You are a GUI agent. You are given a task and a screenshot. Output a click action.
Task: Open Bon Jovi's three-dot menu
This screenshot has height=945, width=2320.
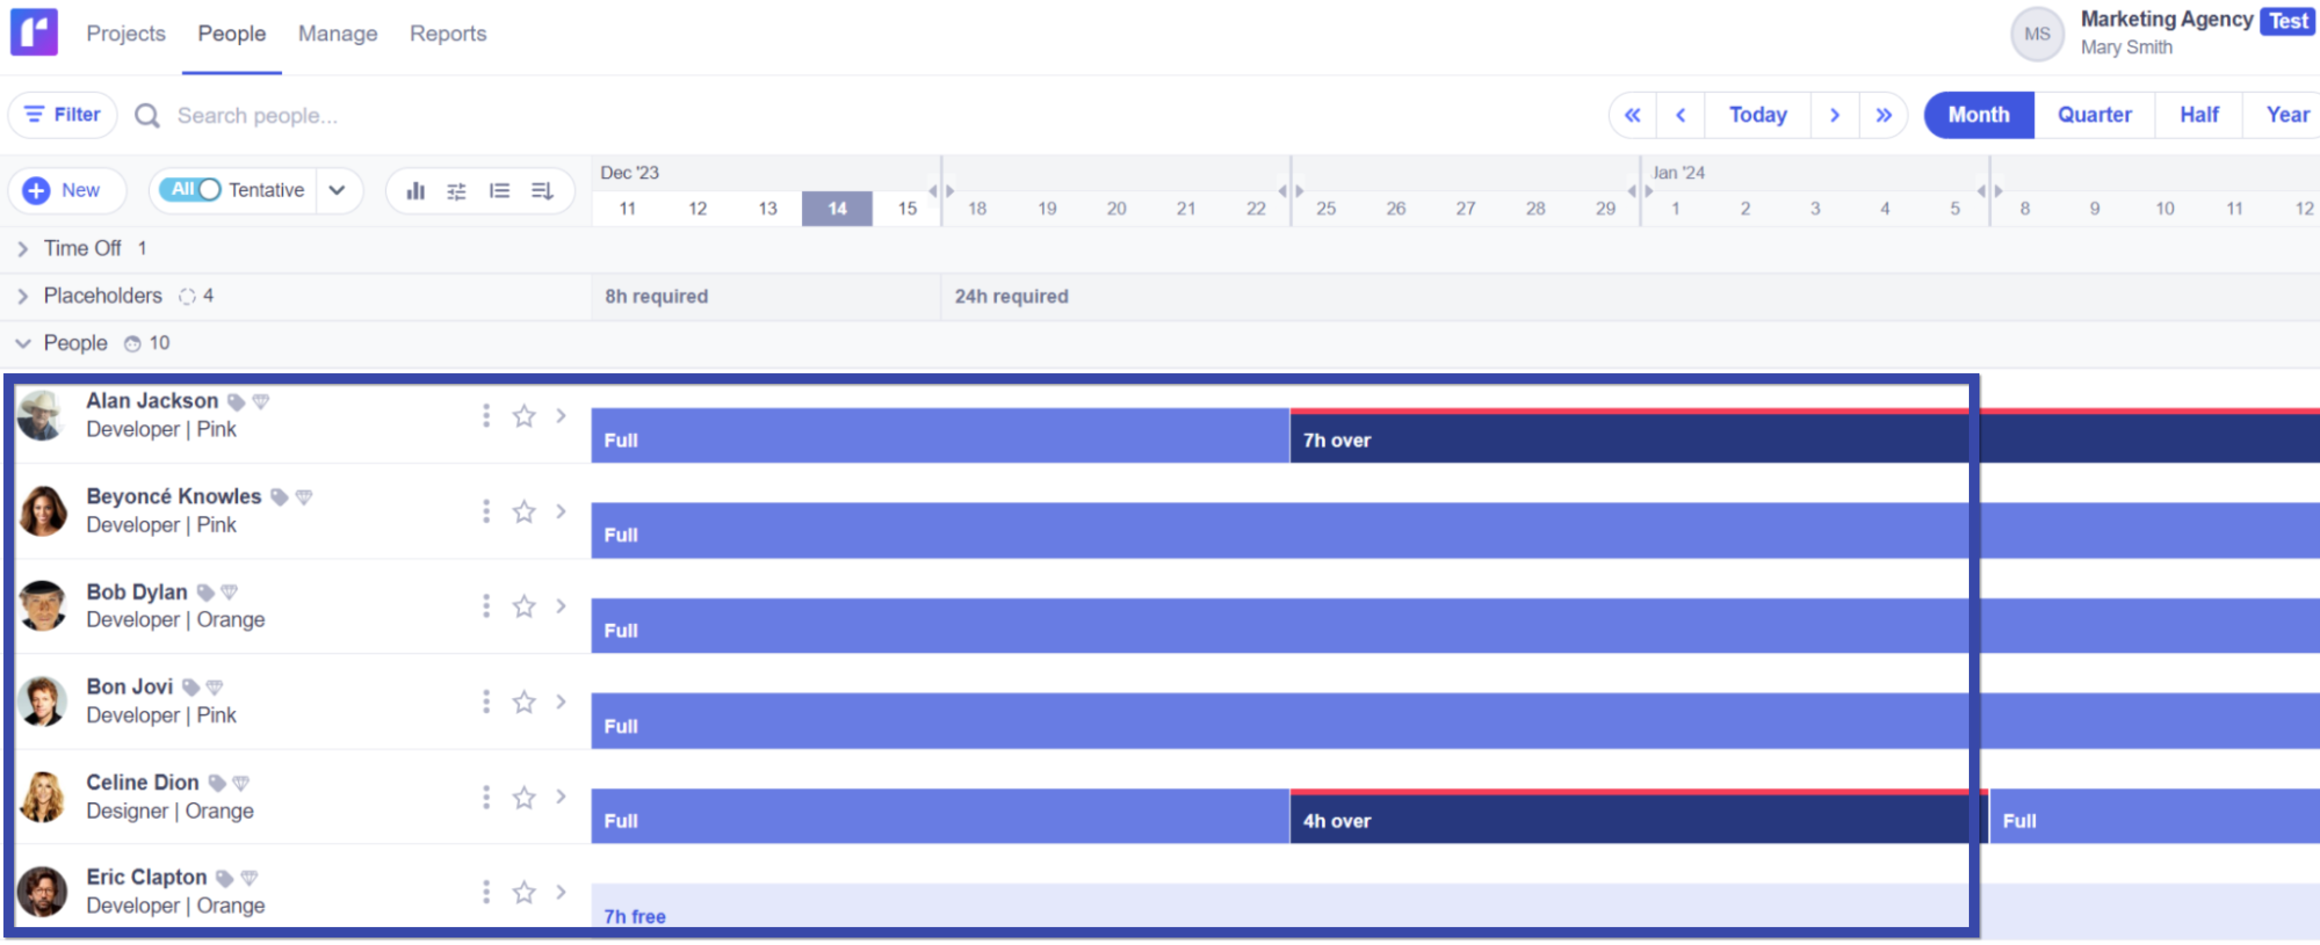(x=486, y=702)
